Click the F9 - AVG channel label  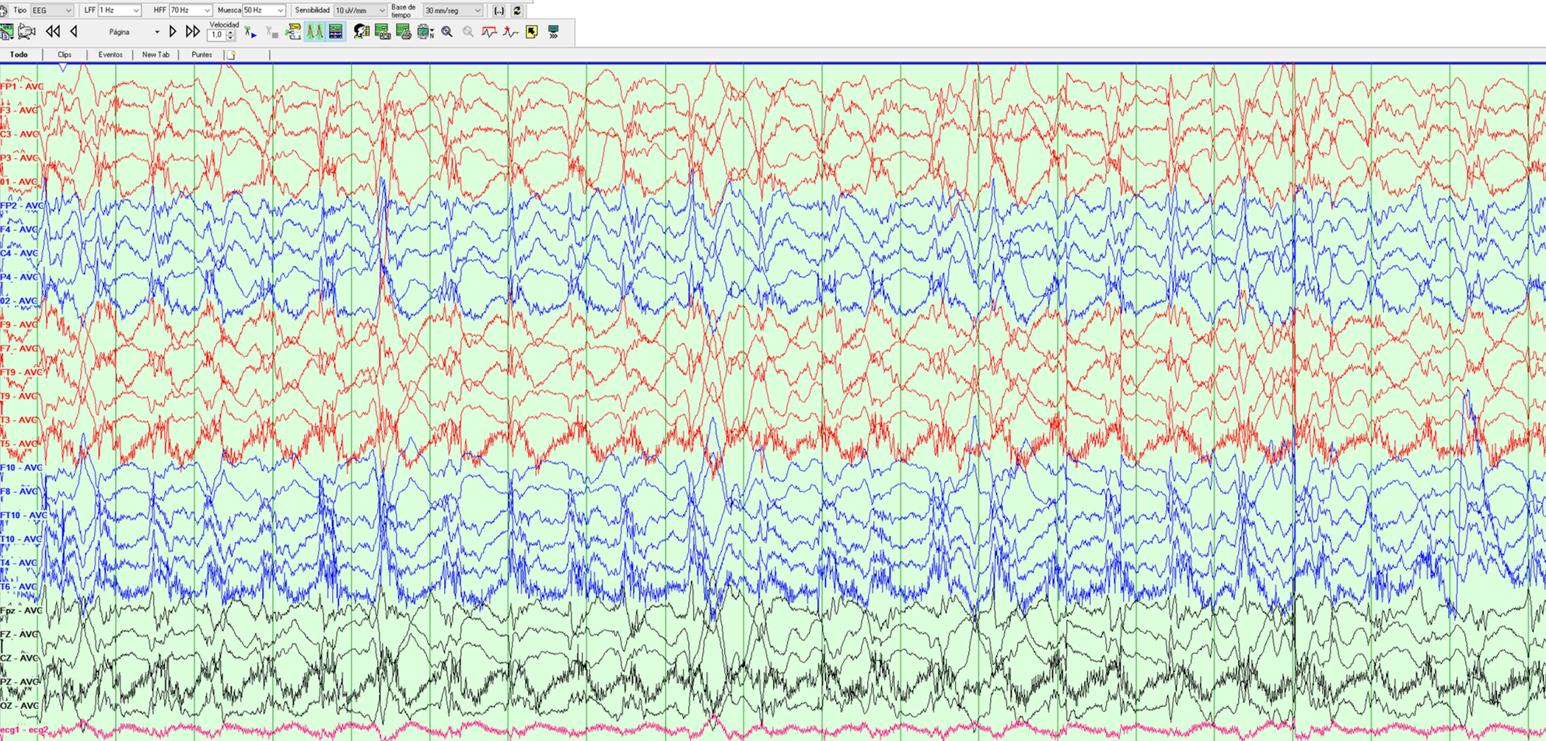(19, 324)
